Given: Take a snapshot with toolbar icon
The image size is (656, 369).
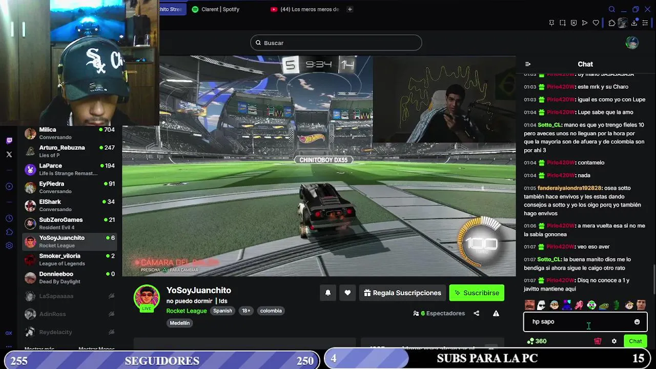Looking at the screenshot, I should pyautogui.click(x=563, y=23).
